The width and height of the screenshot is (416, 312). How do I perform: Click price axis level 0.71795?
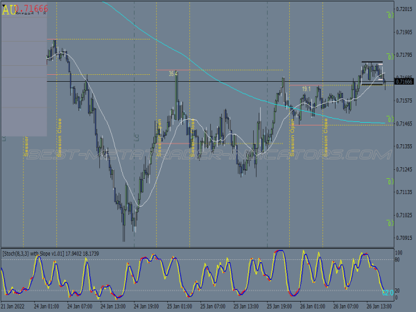coord(404,55)
